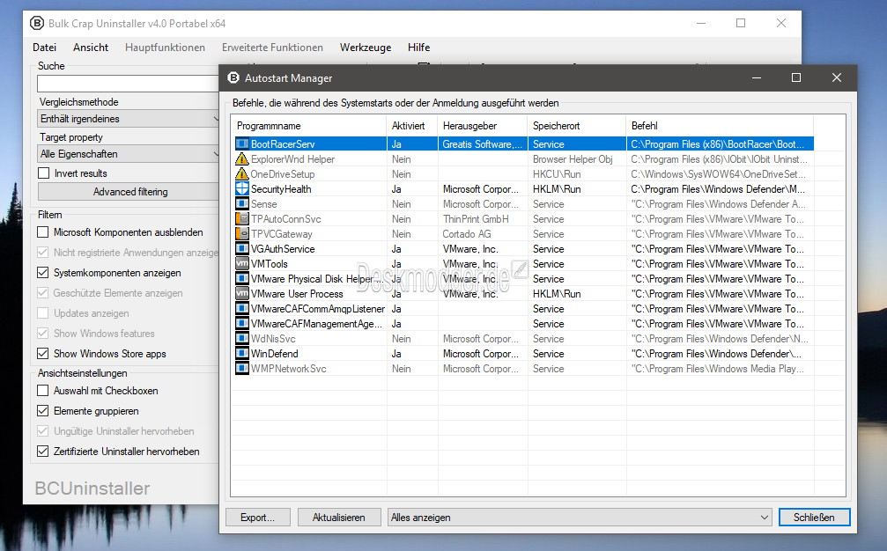This screenshot has height=551, width=887.
Task: Click Greatis Software publisher cell
Action: point(482,144)
